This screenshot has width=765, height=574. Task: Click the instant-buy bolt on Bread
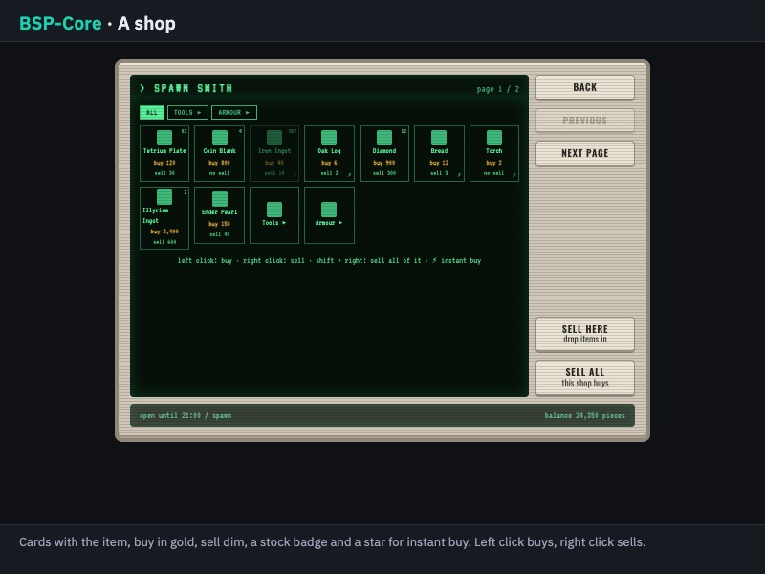click(x=459, y=175)
